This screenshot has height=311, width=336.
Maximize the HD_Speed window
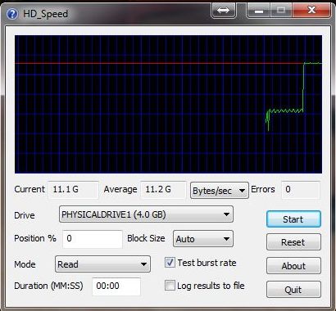pyautogui.click(x=281, y=11)
